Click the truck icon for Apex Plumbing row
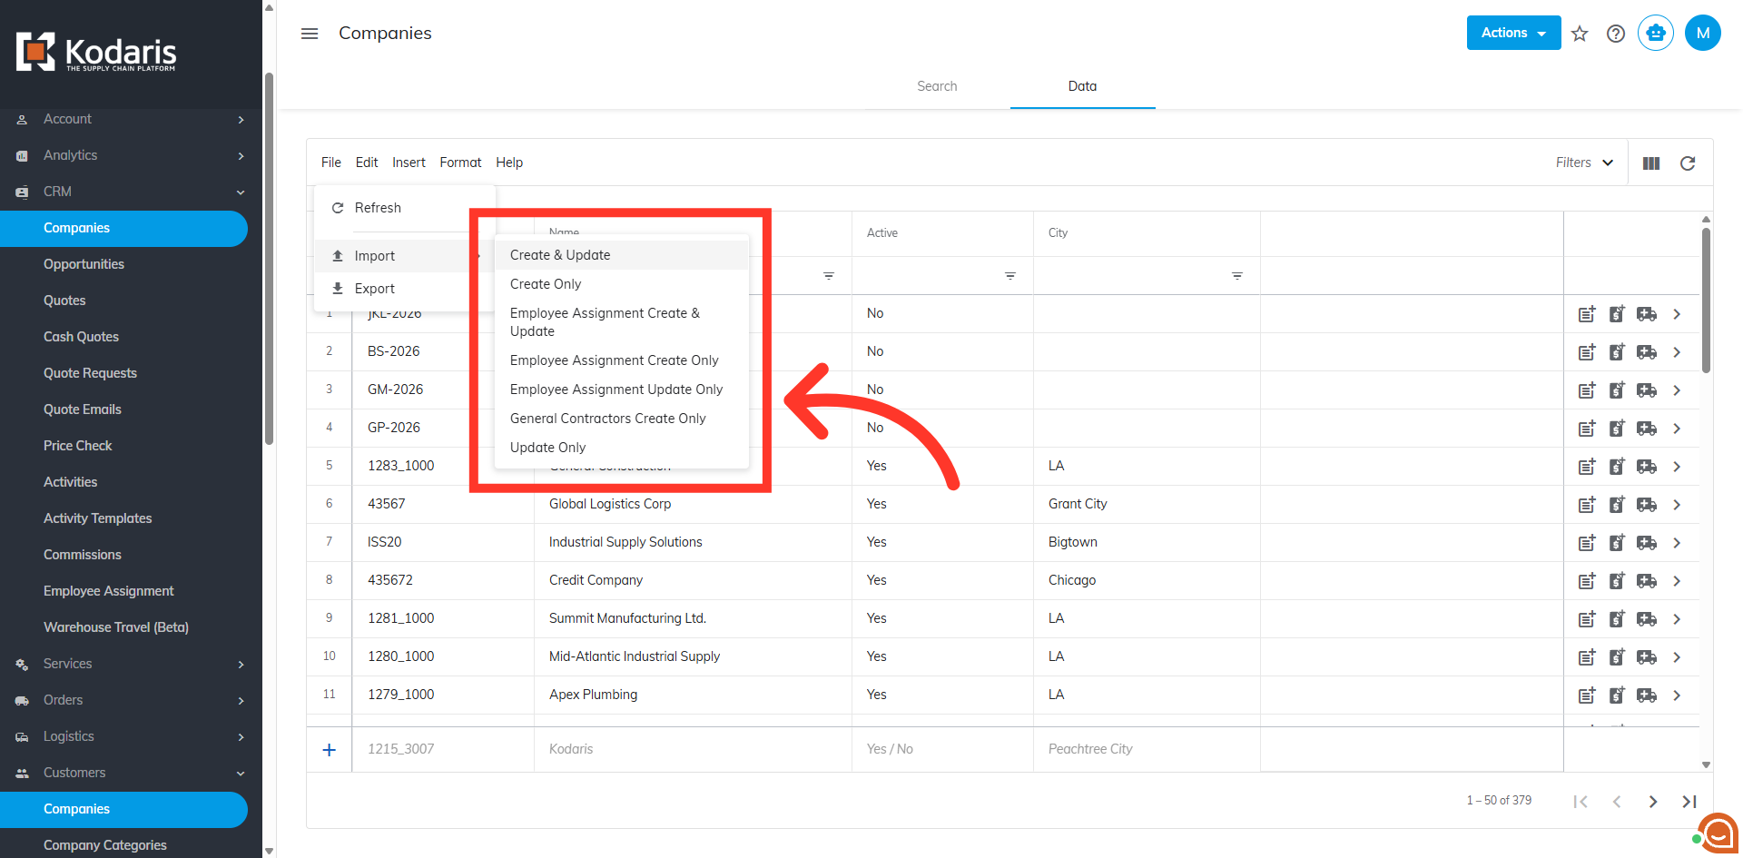The height and width of the screenshot is (858, 1743). click(x=1647, y=695)
